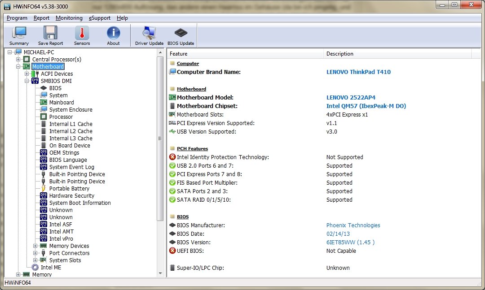Viewport: 485px width, 290px height.
Task: Select Internal L1 Cache entry
Action: tap(71, 124)
